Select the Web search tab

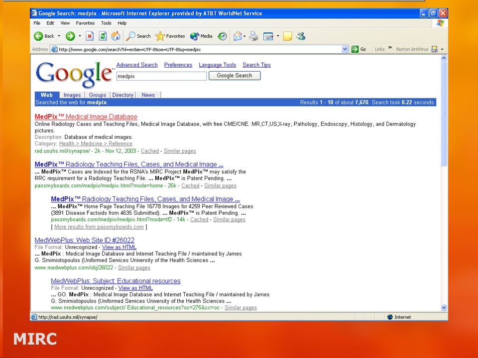point(47,95)
